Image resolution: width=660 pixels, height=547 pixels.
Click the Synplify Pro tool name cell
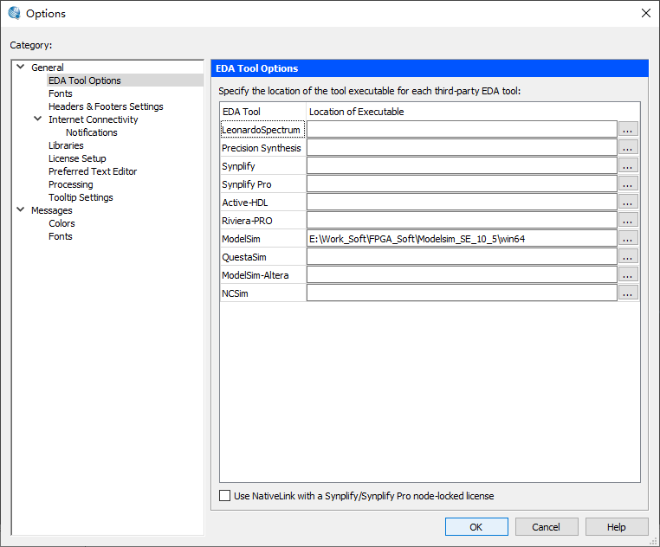click(262, 183)
